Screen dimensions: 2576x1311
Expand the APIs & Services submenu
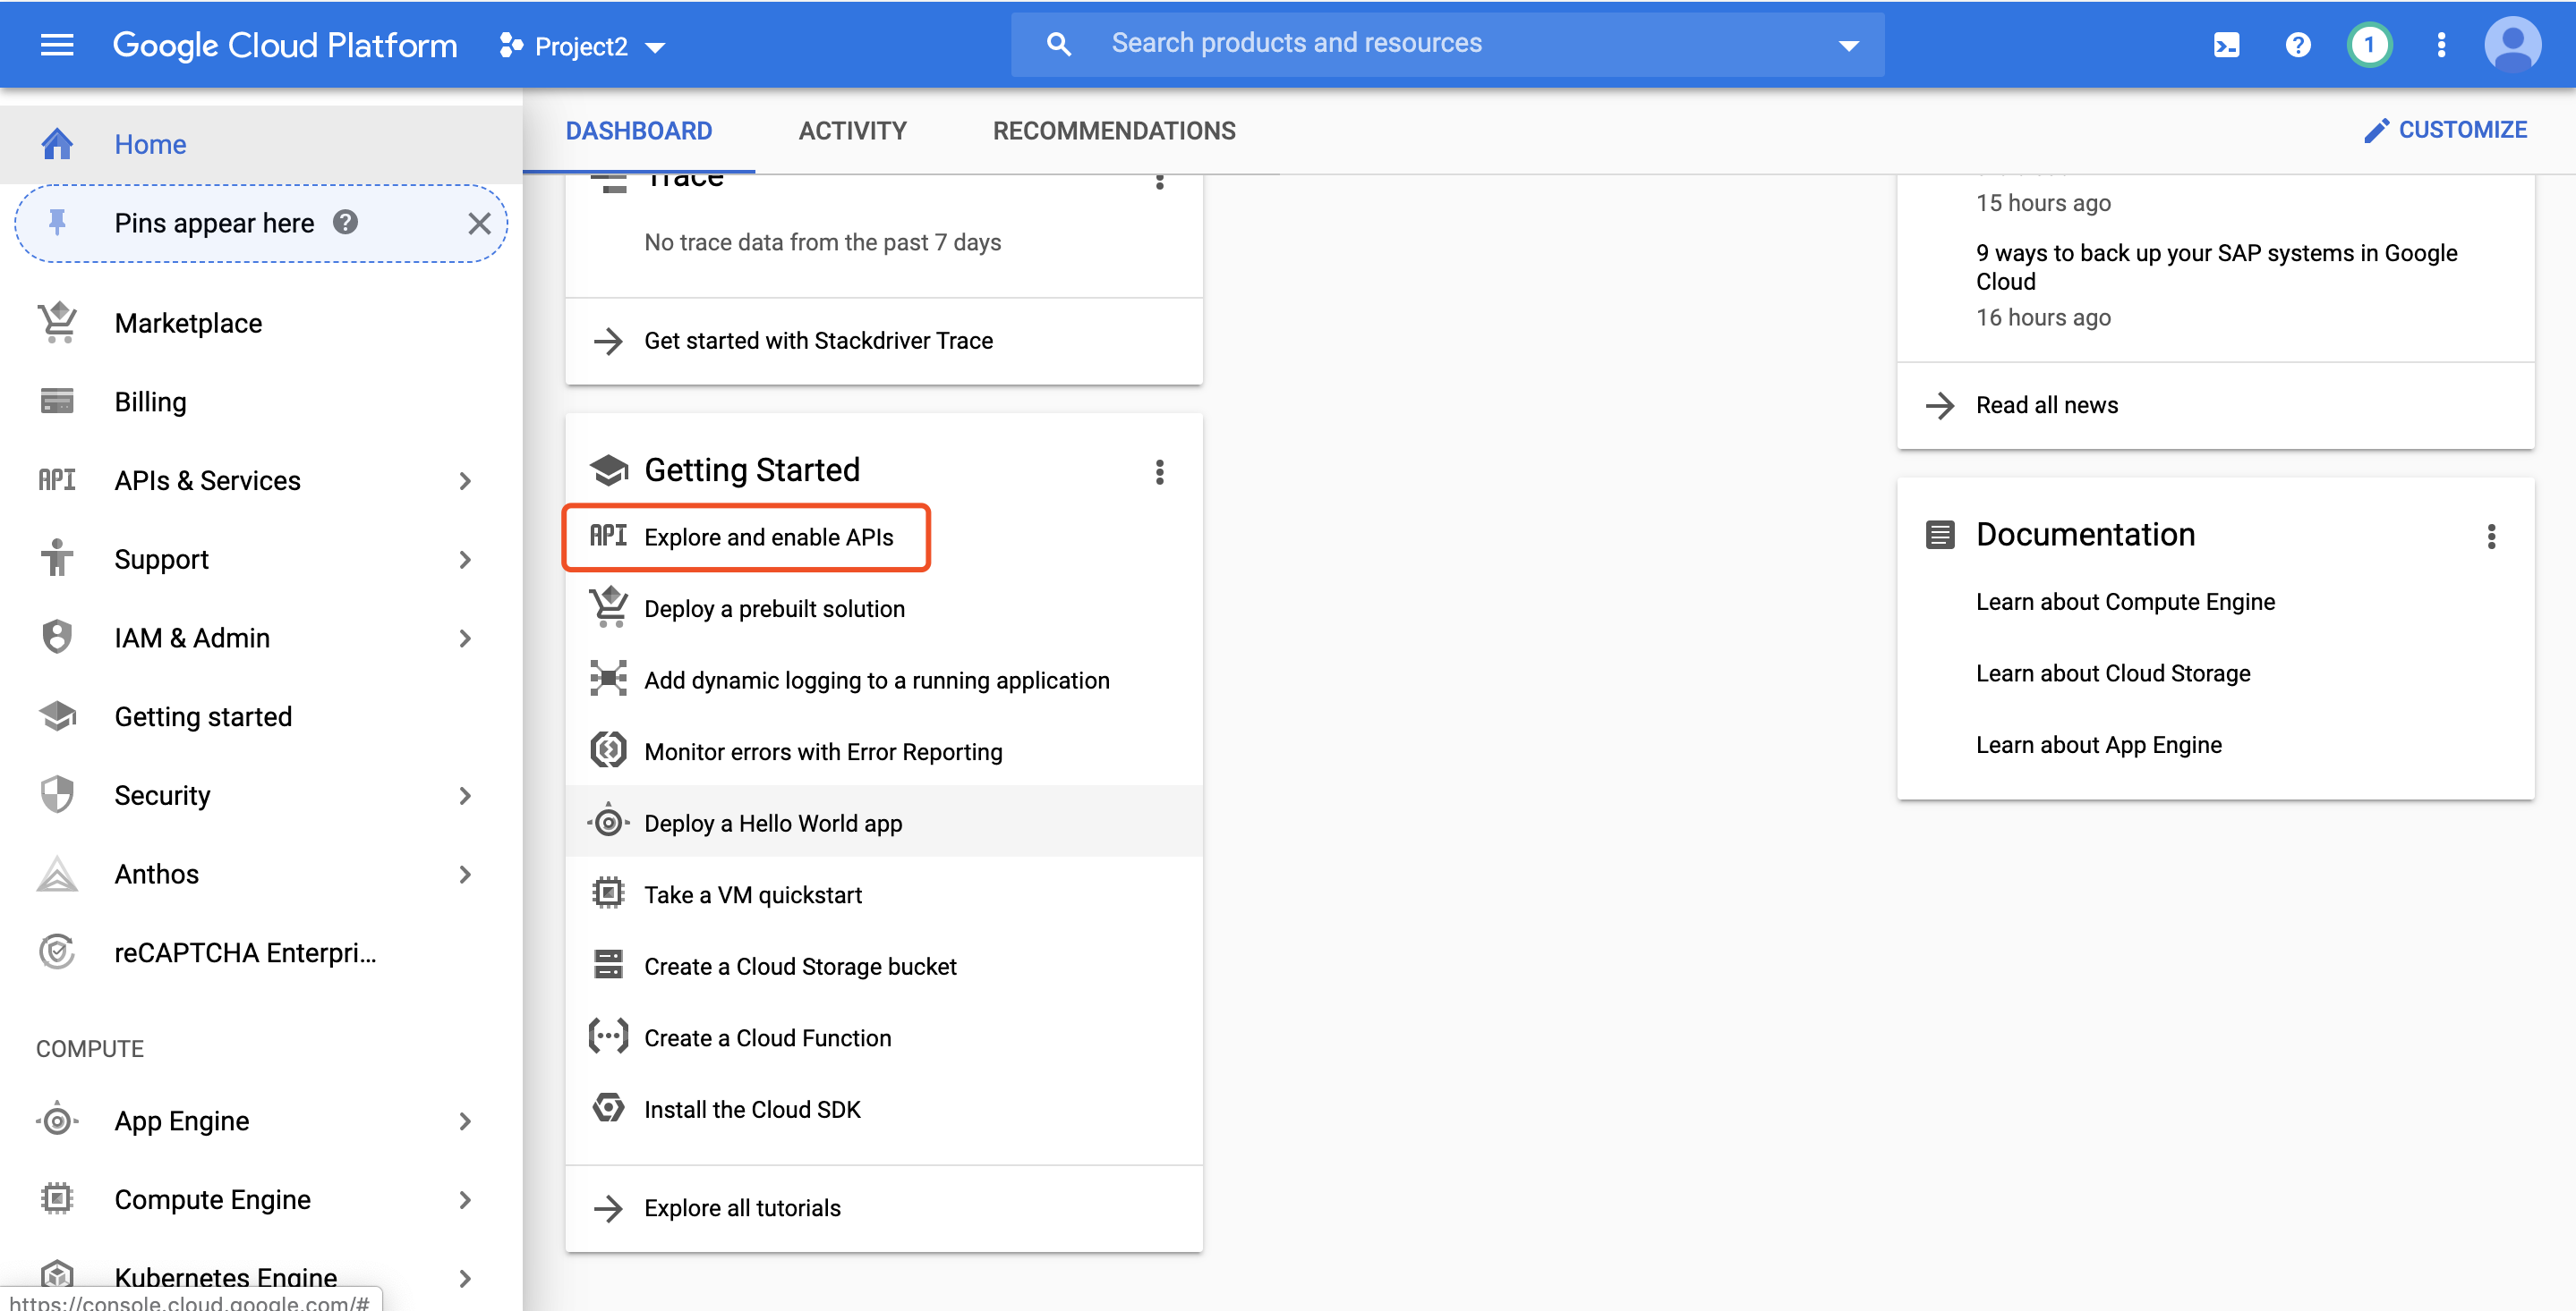pyautogui.click(x=464, y=480)
